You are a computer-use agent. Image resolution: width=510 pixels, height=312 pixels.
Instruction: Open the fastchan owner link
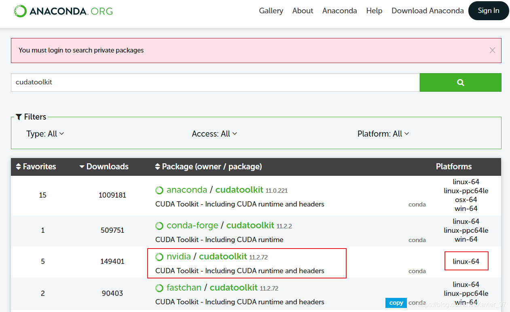(184, 288)
